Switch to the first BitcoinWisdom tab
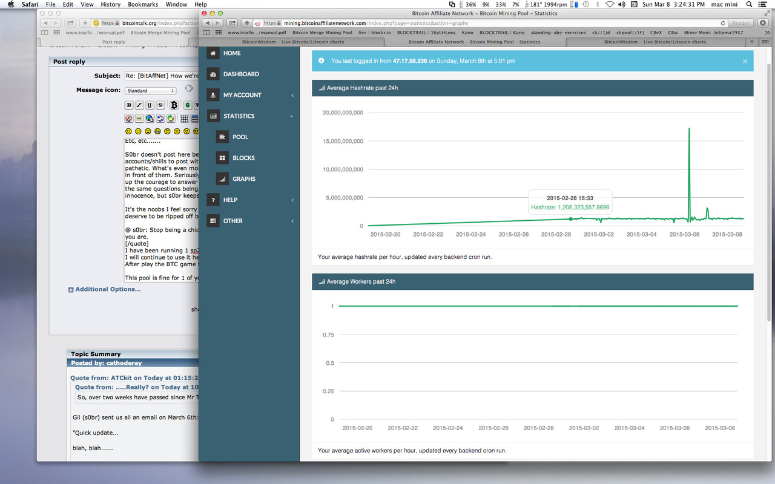Viewport: 775px width, 484px height. (x=292, y=42)
